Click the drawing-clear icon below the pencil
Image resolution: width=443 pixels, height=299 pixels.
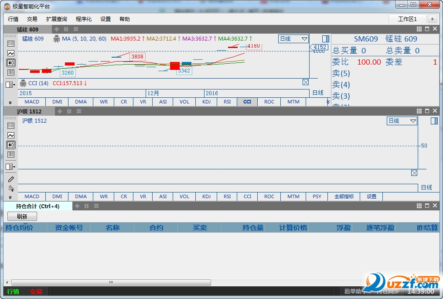click(11, 189)
